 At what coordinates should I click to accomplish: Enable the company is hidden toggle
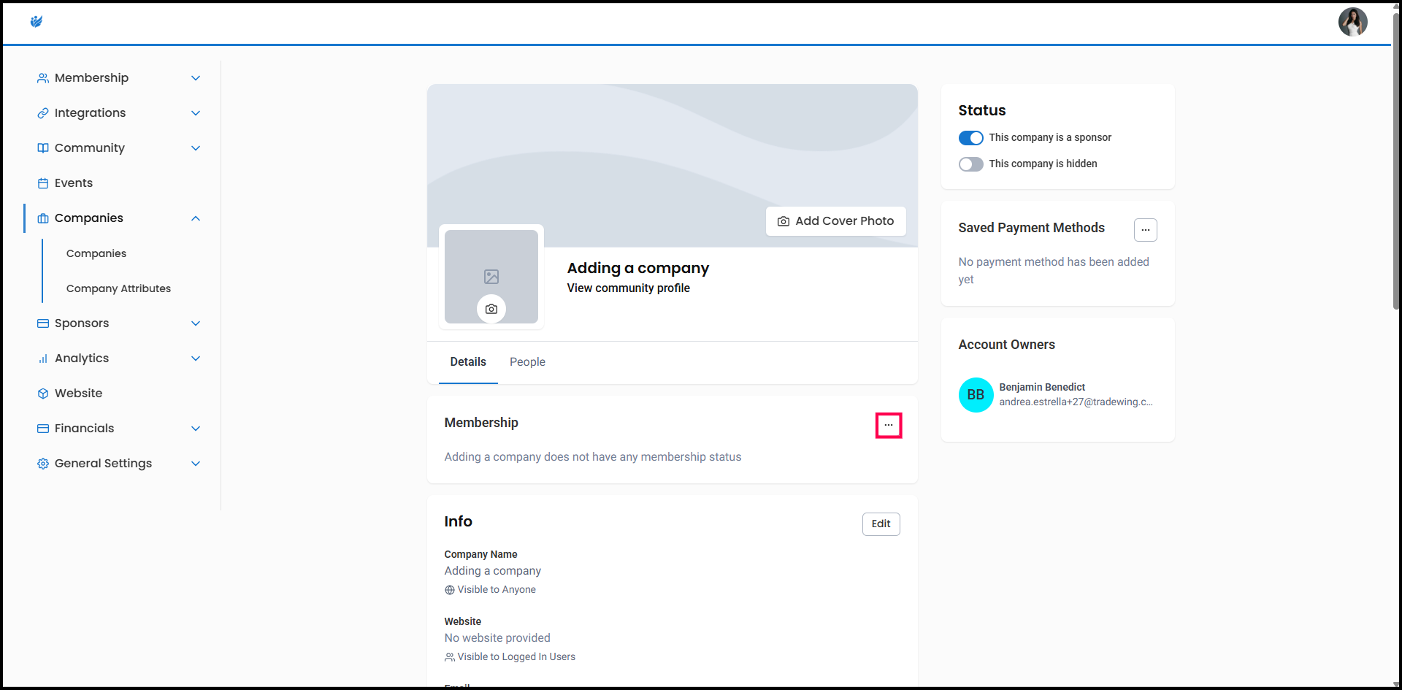(x=970, y=164)
